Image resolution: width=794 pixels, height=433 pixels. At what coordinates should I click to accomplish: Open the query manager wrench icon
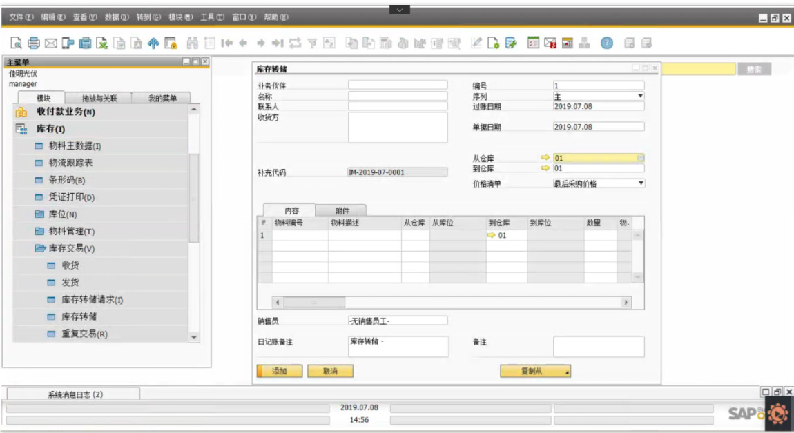pyautogui.click(x=510, y=43)
